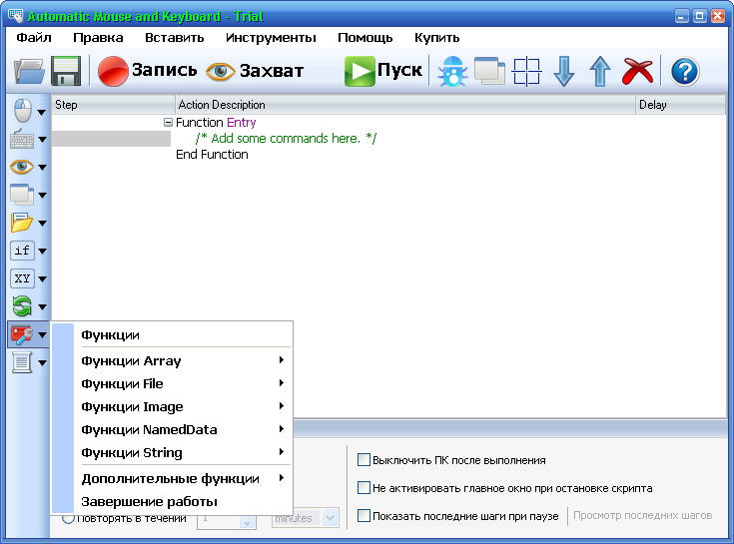Open the Купить menu
Image resolution: width=734 pixels, height=544 pixels.
pos(436,37)
